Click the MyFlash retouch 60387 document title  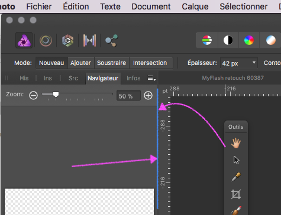pos(232,78)
